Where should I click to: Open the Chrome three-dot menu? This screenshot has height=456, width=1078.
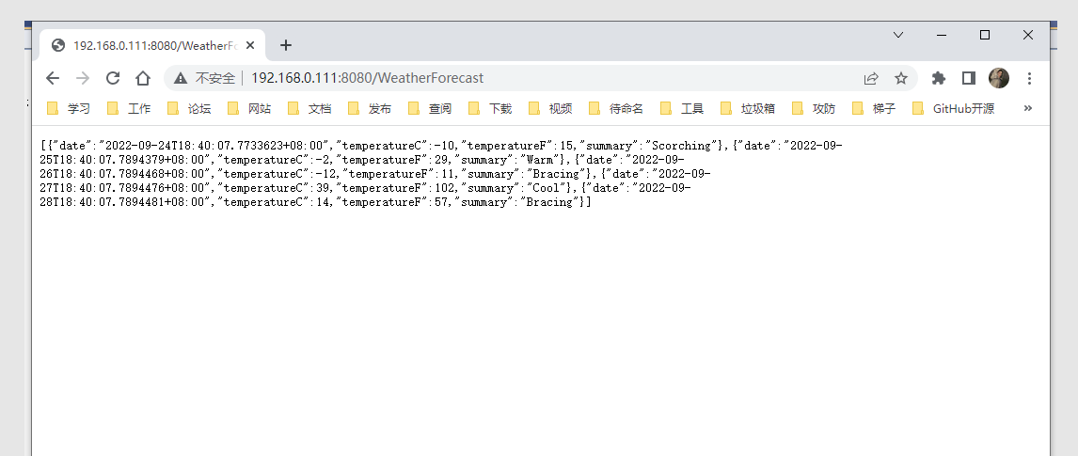tap(1029, 78)
